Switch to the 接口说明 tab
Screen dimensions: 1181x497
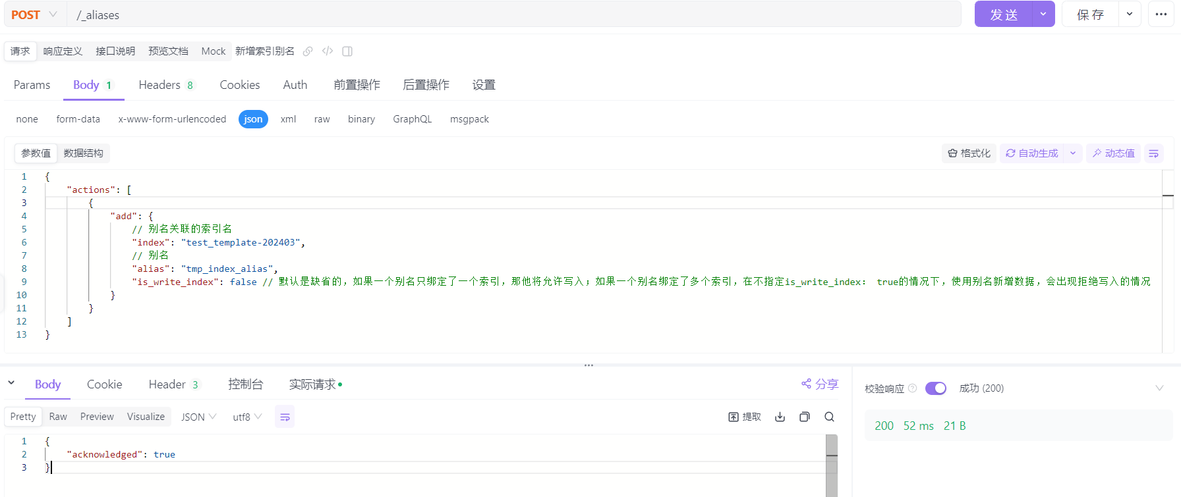coord(115,51)
